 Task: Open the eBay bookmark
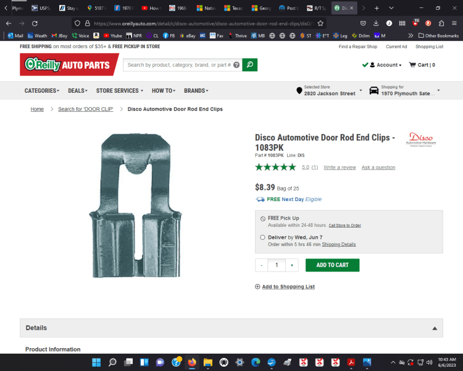pyautogui.click(x=187, y=36)
